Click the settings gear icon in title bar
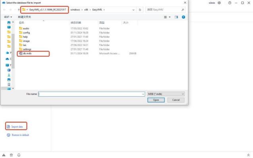The height and width of the screenshot is (158, 253). tap(219, 3)
